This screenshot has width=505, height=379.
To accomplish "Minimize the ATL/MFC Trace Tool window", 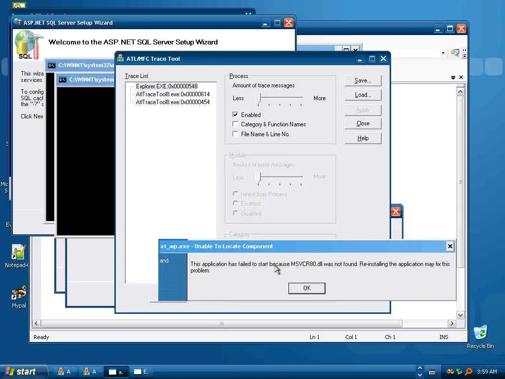I will point(360,59).
